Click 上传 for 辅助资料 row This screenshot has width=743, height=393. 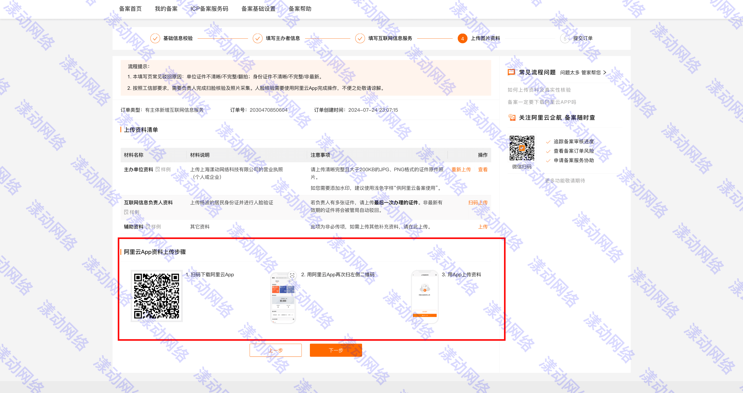[483, 227]
